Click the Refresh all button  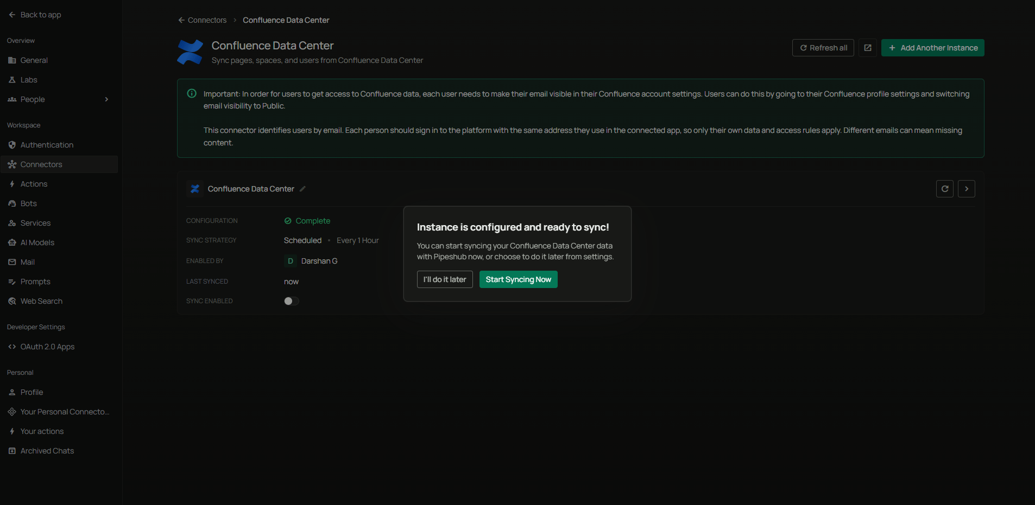pyautogui.click(x=823, y=48)
